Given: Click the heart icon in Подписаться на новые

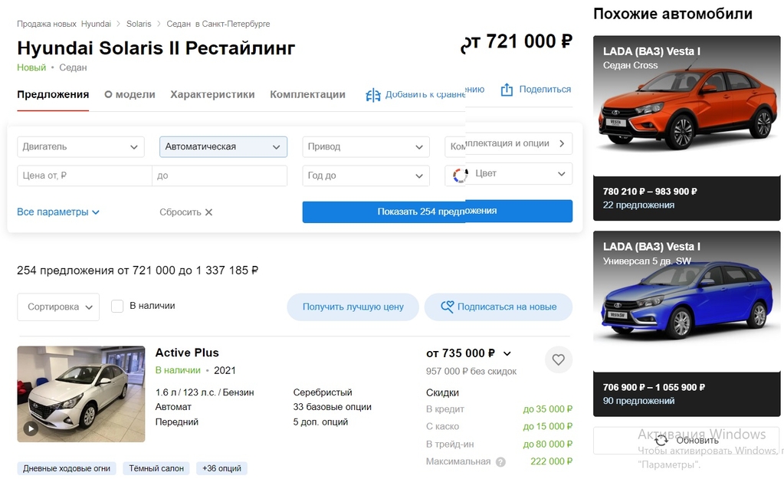Looking at the screenshot, I should click(448, 307).
